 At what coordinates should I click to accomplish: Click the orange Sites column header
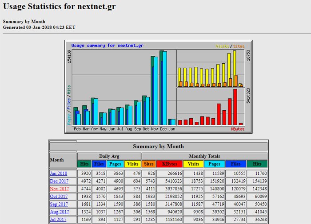point(149,164)
